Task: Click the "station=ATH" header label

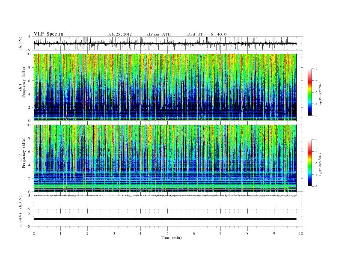Action: pos(159,34)
